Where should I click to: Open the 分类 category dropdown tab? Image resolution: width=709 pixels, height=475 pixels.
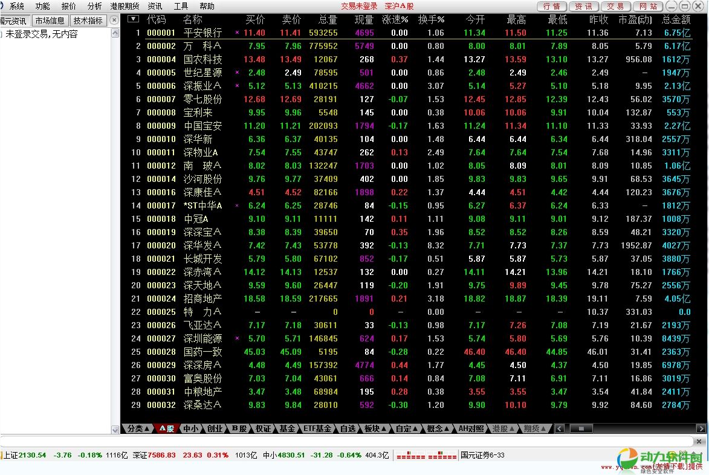(137, 428)
